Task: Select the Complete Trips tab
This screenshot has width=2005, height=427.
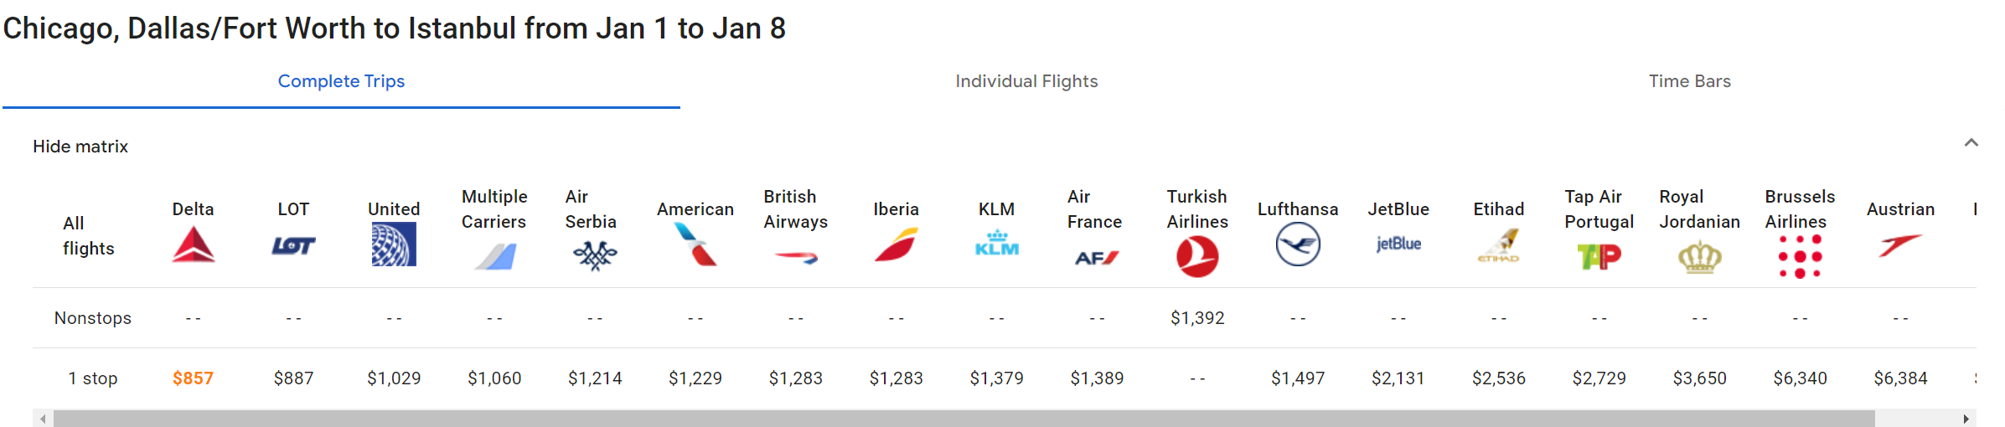Action: click(x=341, y=81)
